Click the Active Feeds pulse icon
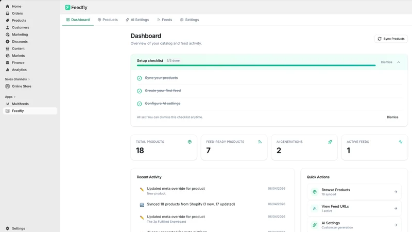The width and height of the screenshot is (412, 232). (x=401, y=142)
